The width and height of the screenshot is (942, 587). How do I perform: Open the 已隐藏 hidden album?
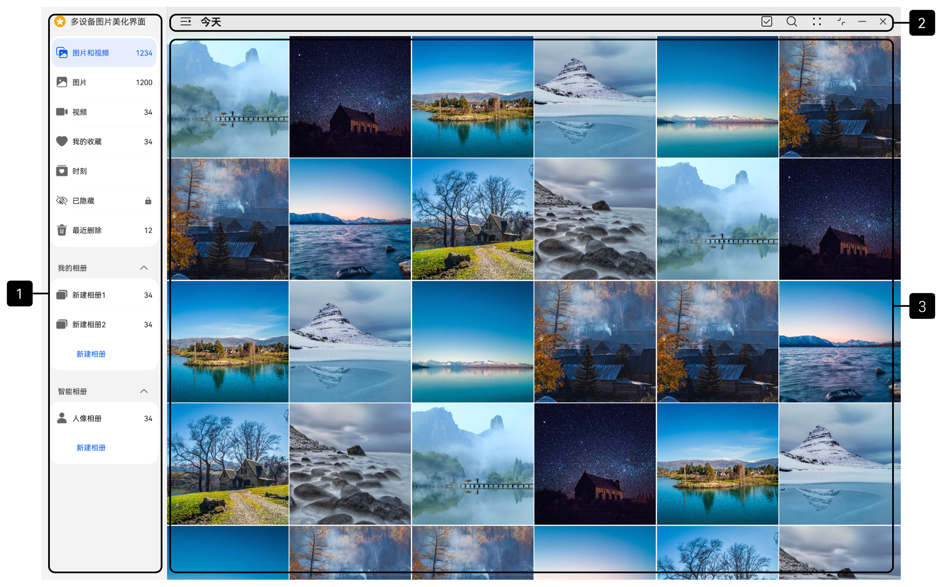(x=104, y=200)
